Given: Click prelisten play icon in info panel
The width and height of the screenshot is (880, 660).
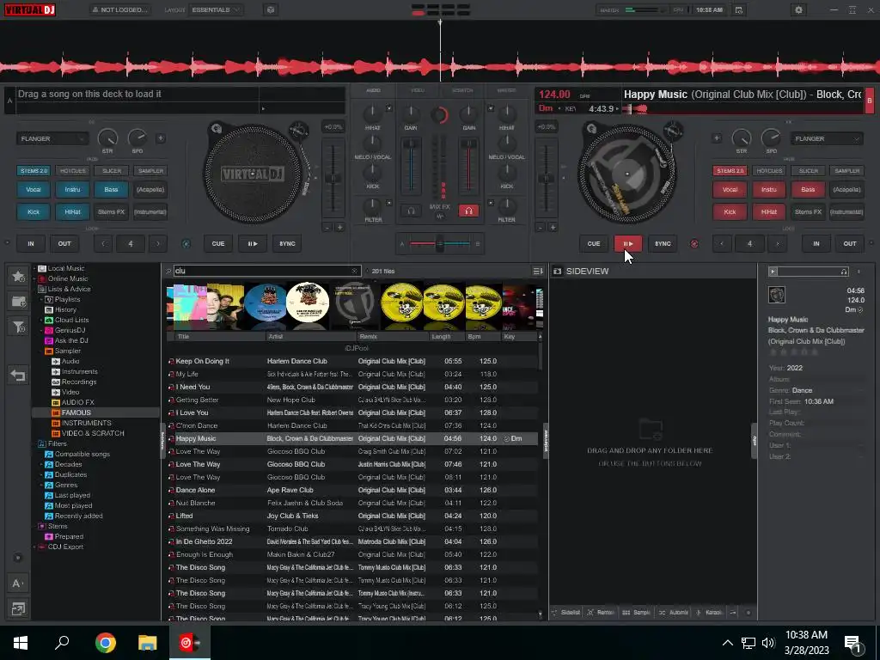Looking at the screenshot, I should (x=773, y=272).
